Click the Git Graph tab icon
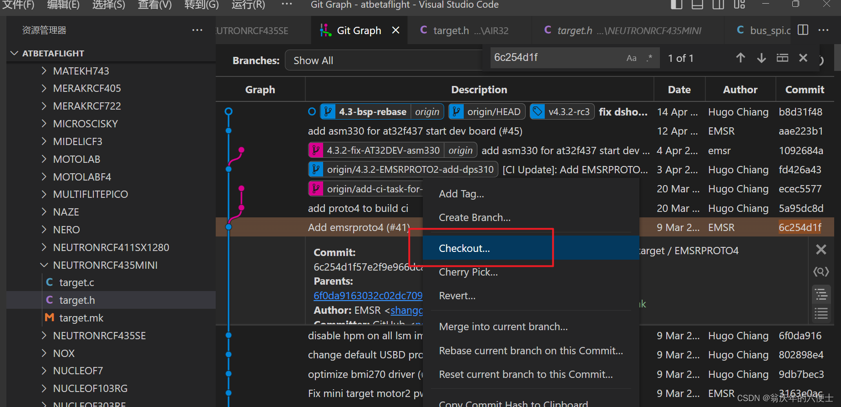Viewport: 841px width, 407px height. coord(325,30)
